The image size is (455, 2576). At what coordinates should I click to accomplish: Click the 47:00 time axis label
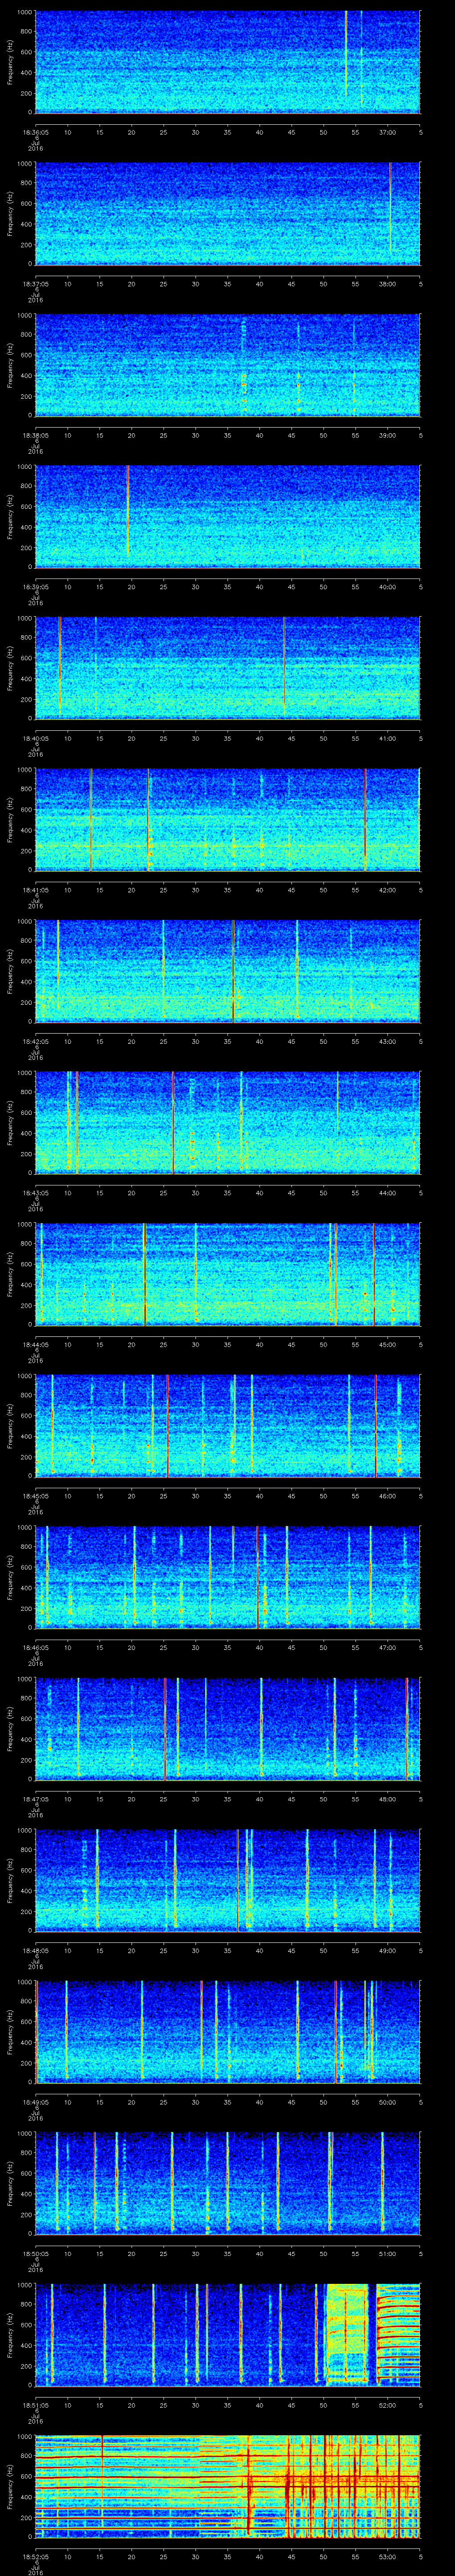click(x=388, y=1649)
